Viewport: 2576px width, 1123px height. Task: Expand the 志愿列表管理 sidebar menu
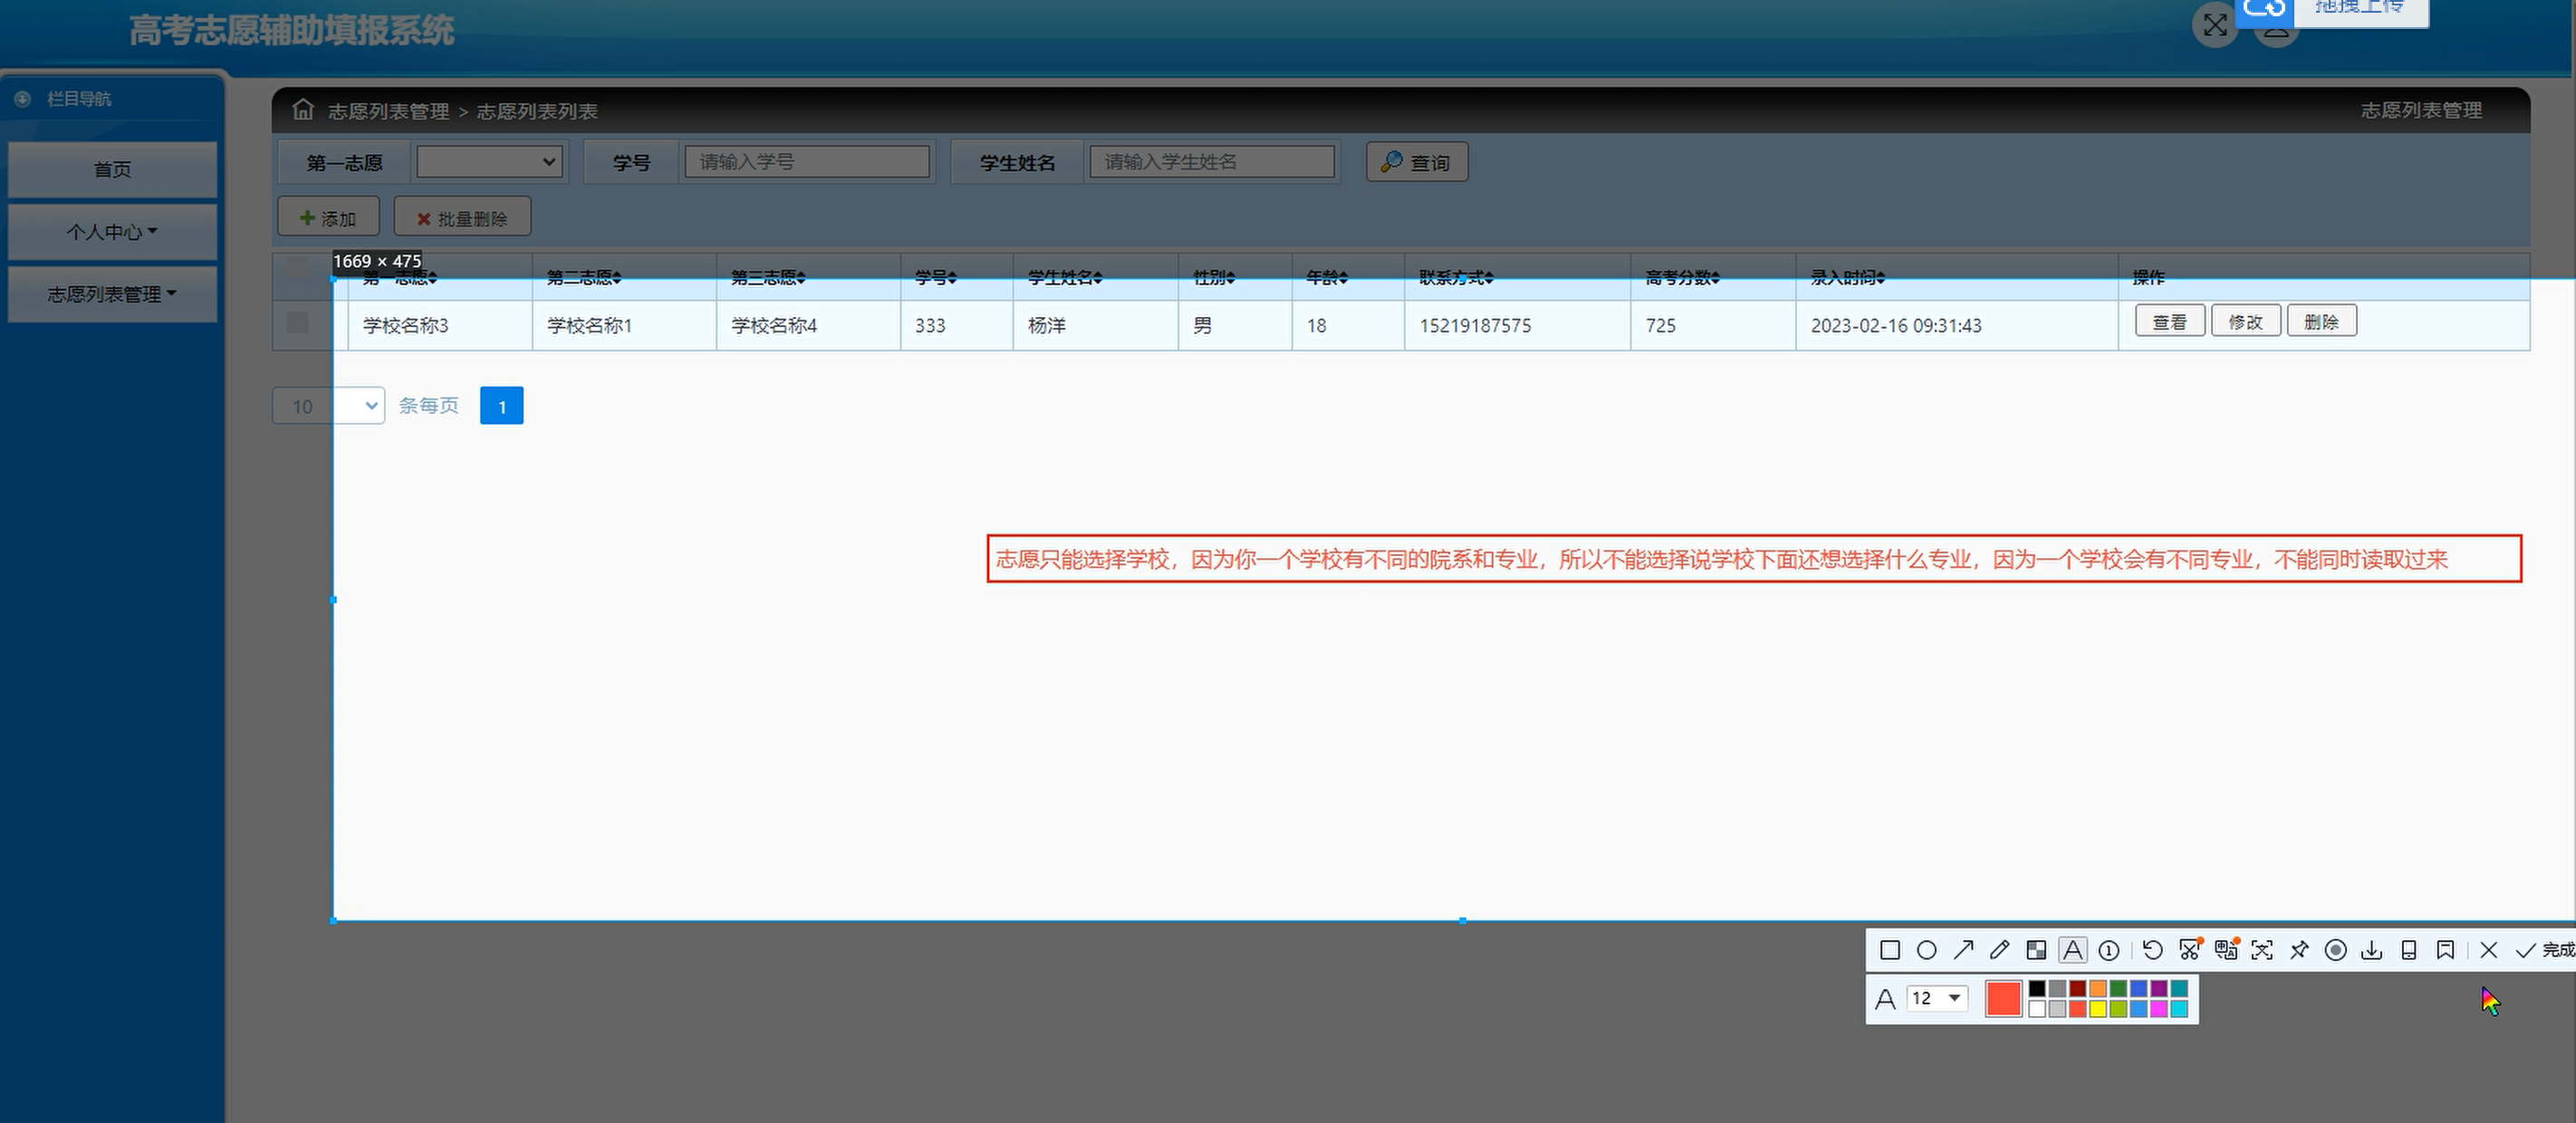tap(112, 294)
